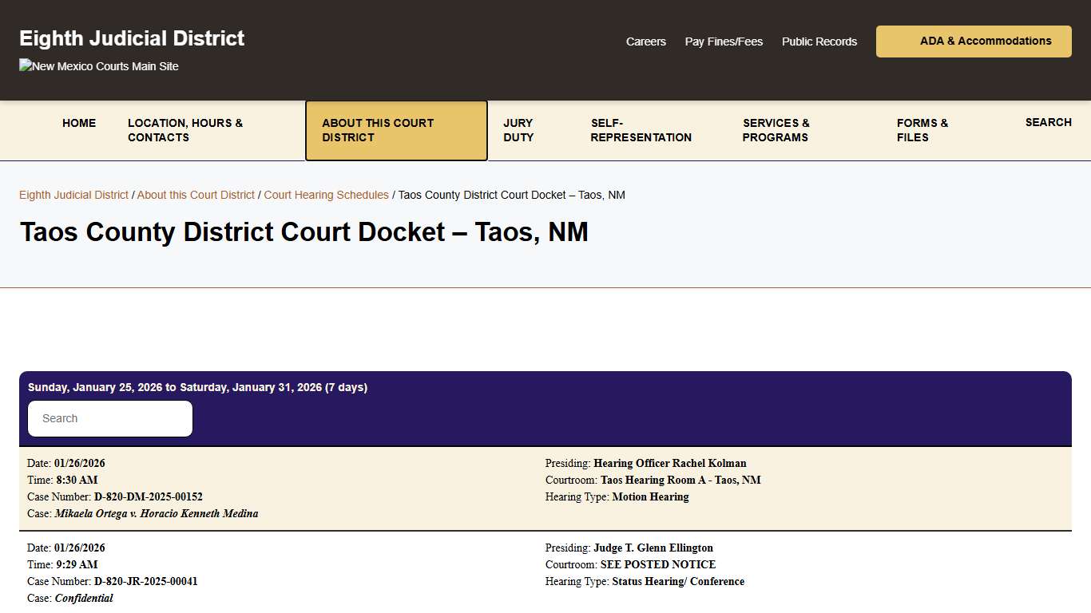Navigate to the HOME menu item
The image size is (1091, 613).
click(x=78, y=123)
